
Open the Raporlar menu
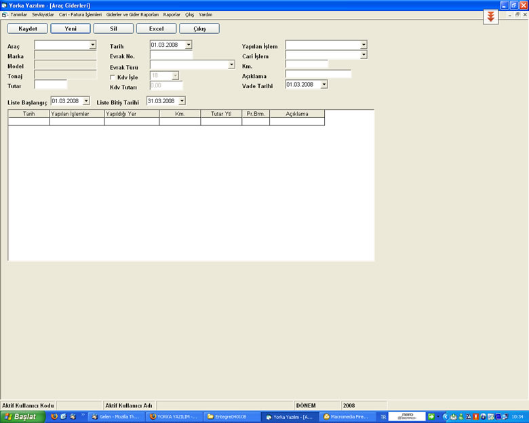point(172,14)
